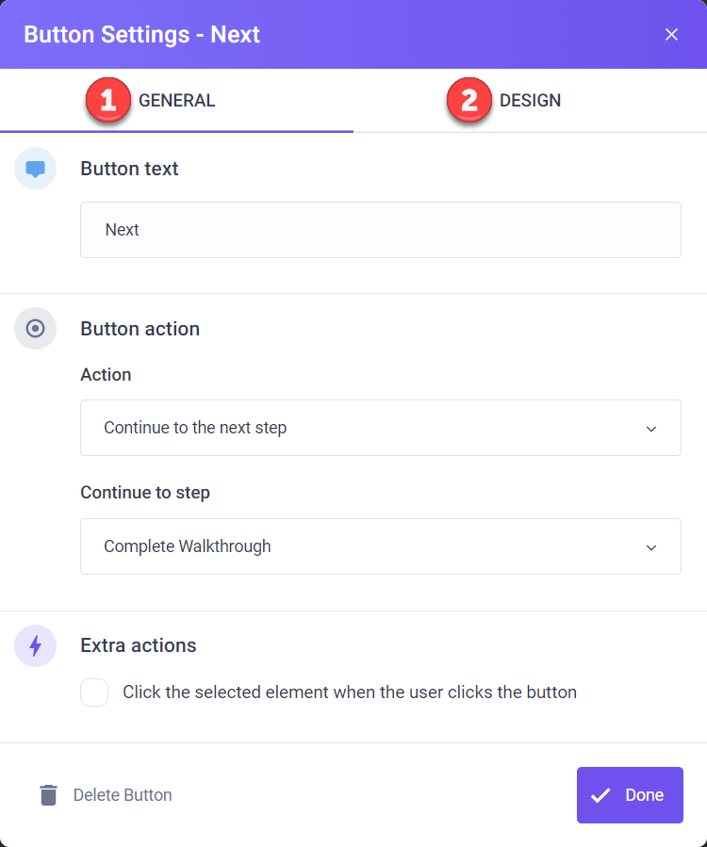Click the Delete Button link

pos(123,795)
